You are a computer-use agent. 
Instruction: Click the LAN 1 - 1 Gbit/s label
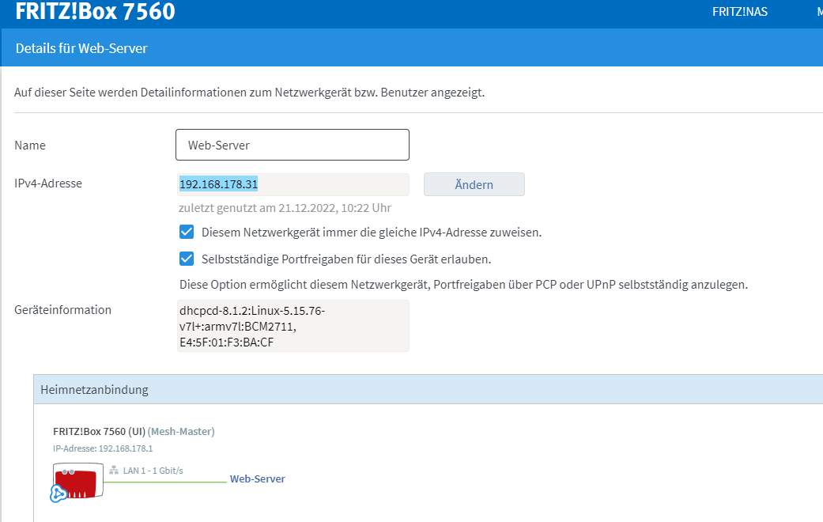point(153,471)
